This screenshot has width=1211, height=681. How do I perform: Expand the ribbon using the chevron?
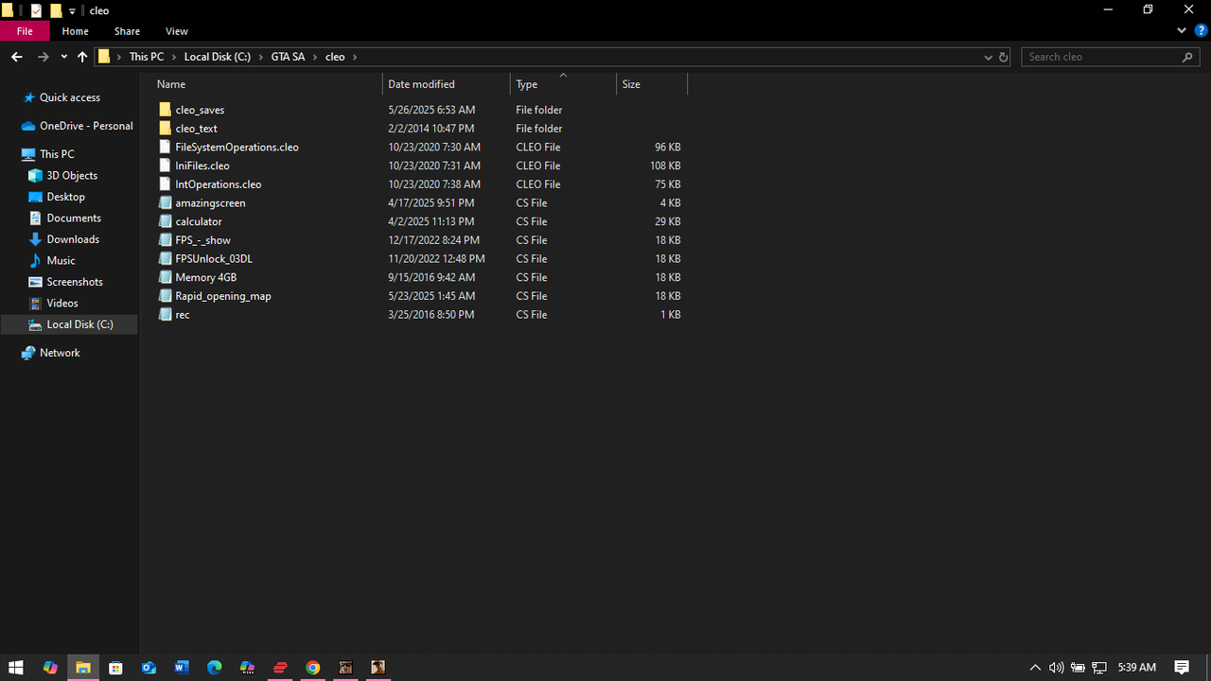click(x=1182, y=31)
